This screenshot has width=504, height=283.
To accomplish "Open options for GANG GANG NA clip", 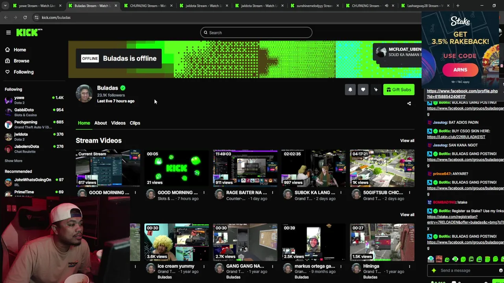I will (x=272, y=266).
